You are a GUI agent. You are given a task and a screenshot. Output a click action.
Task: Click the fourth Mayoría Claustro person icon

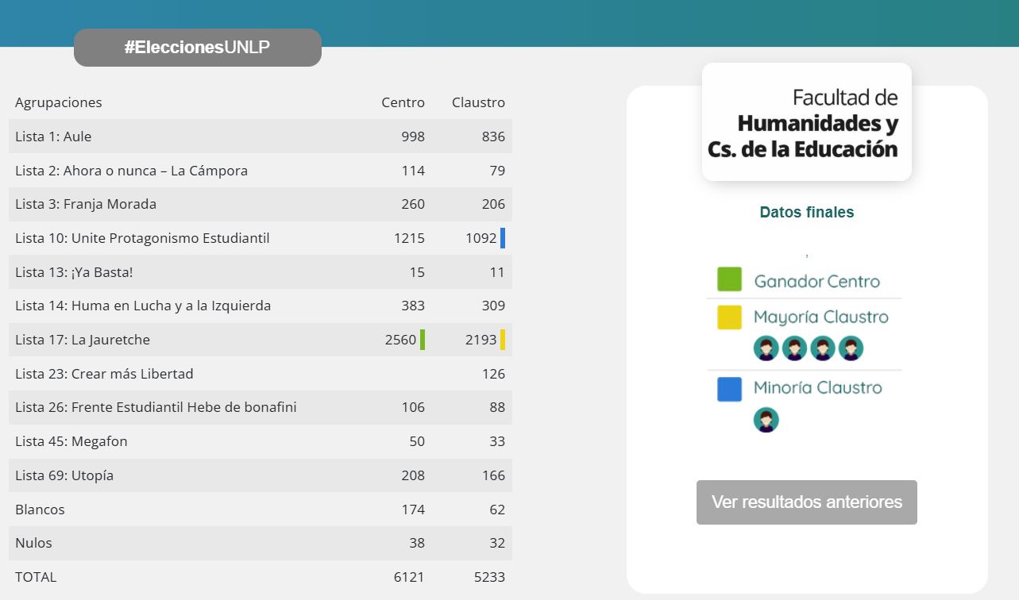[851, 348]
